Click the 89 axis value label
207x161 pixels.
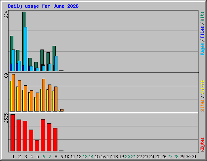(6, 76)
